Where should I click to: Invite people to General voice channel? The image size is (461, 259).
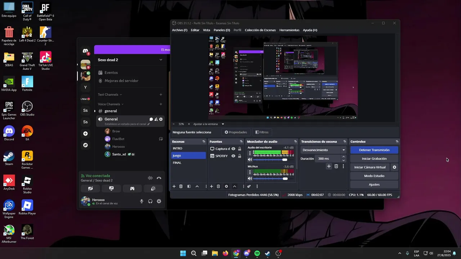click(156, 119)
